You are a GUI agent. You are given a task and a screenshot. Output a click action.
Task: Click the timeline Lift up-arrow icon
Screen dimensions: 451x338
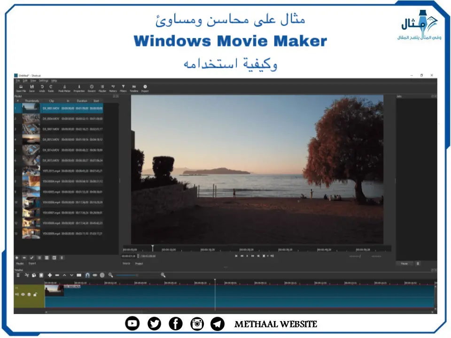click(64, 276)
